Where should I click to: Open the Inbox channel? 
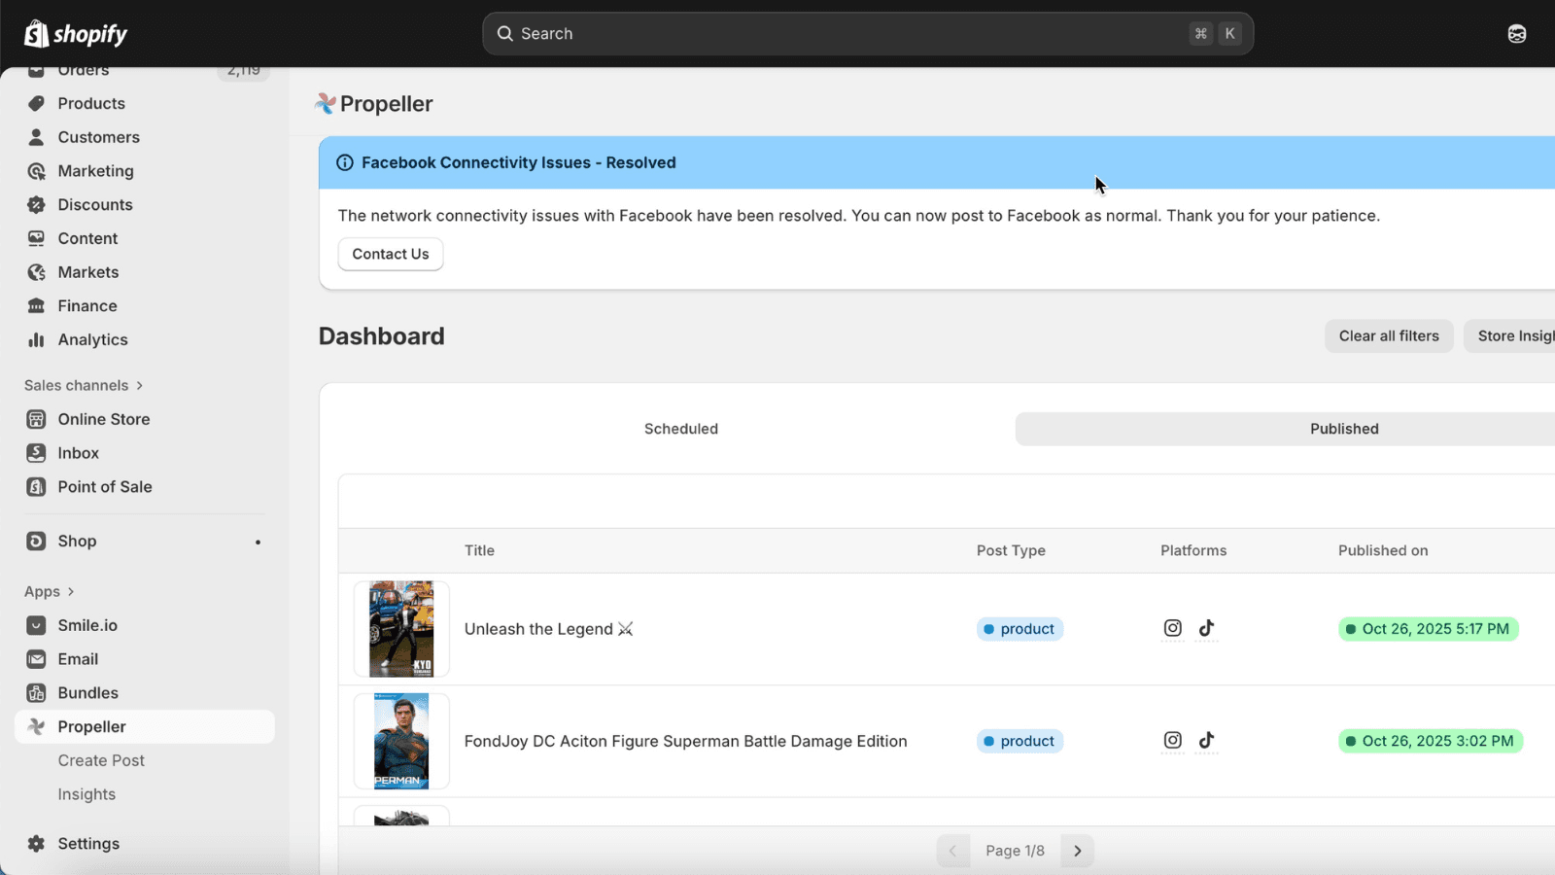click(79, 452)
